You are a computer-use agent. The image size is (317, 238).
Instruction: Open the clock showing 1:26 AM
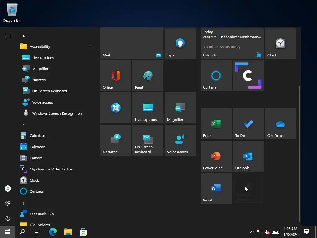tap(290, 232)
